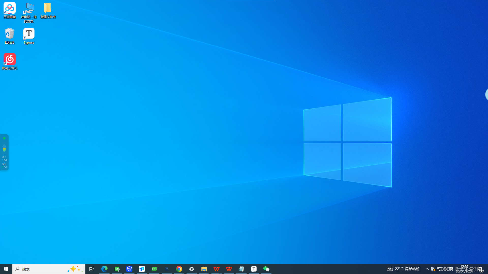Open Google Chrome from the taskbar
This screenshot has width=488, height=274.
coord(179,269)
